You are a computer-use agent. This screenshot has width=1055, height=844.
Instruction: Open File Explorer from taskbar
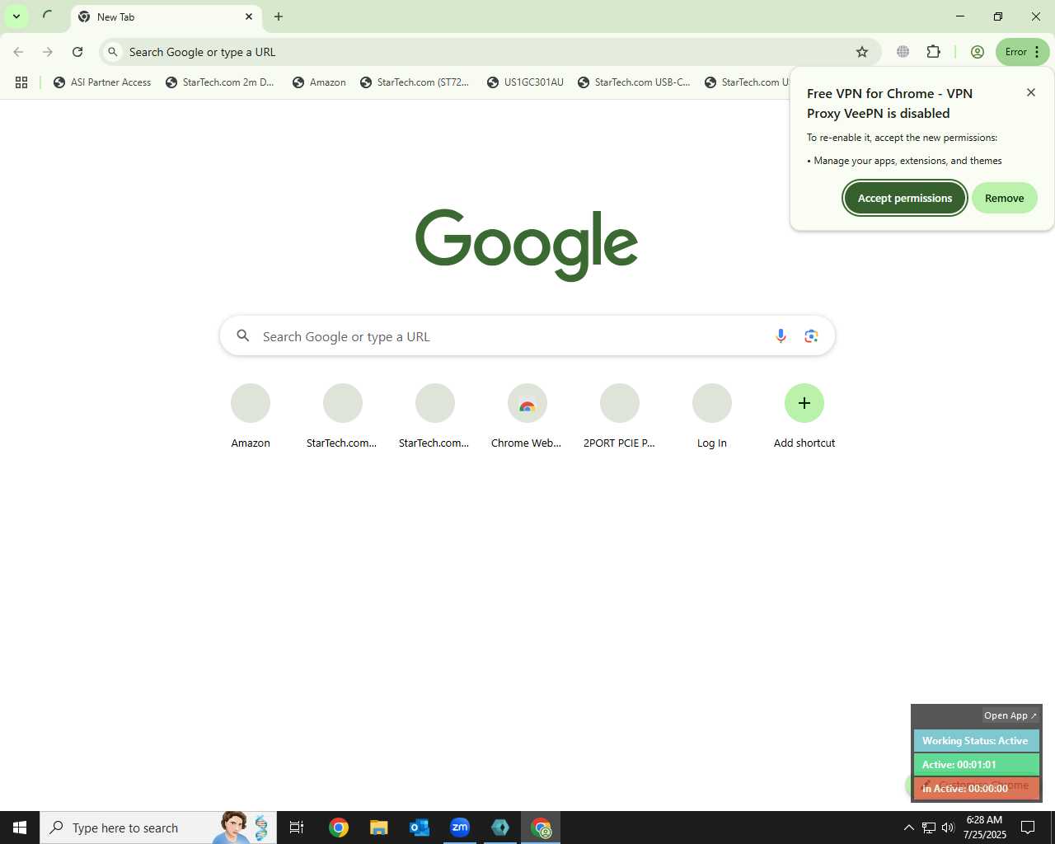click(x=379, y=828)
